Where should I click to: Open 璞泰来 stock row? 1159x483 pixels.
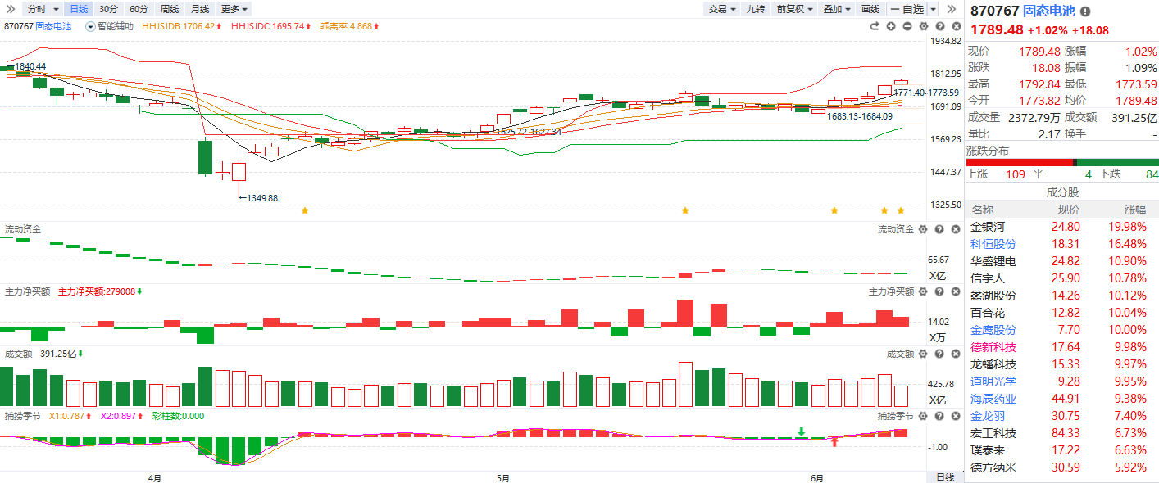[1061, 450]
